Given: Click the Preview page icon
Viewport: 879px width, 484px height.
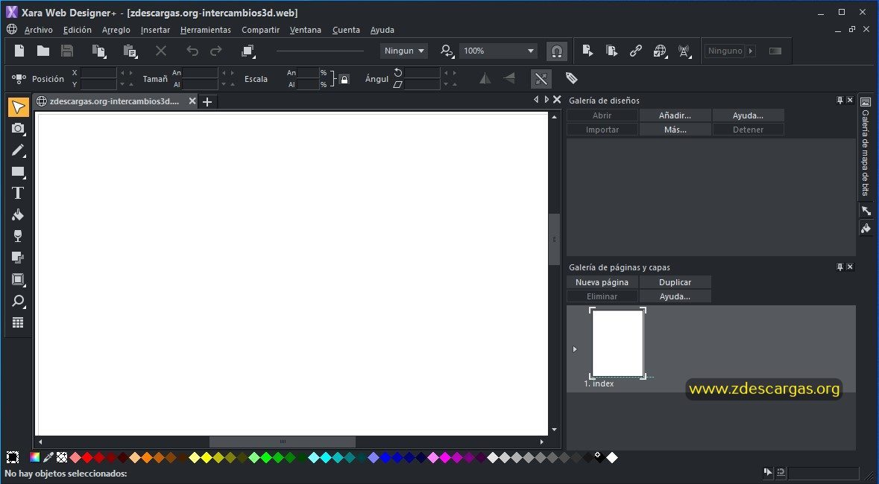Looking at the screenshot, I should point(587,51).
